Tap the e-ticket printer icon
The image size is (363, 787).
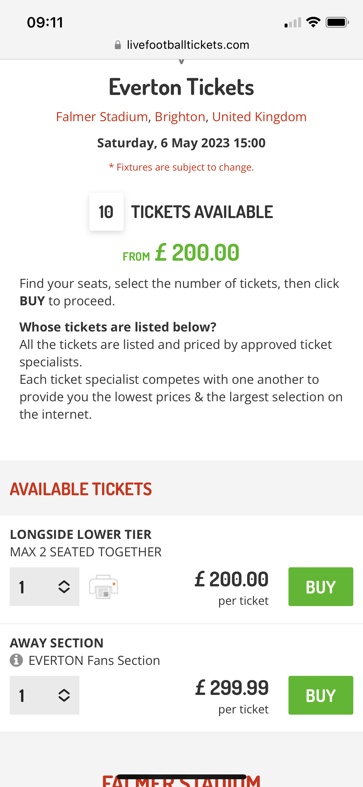104,586
